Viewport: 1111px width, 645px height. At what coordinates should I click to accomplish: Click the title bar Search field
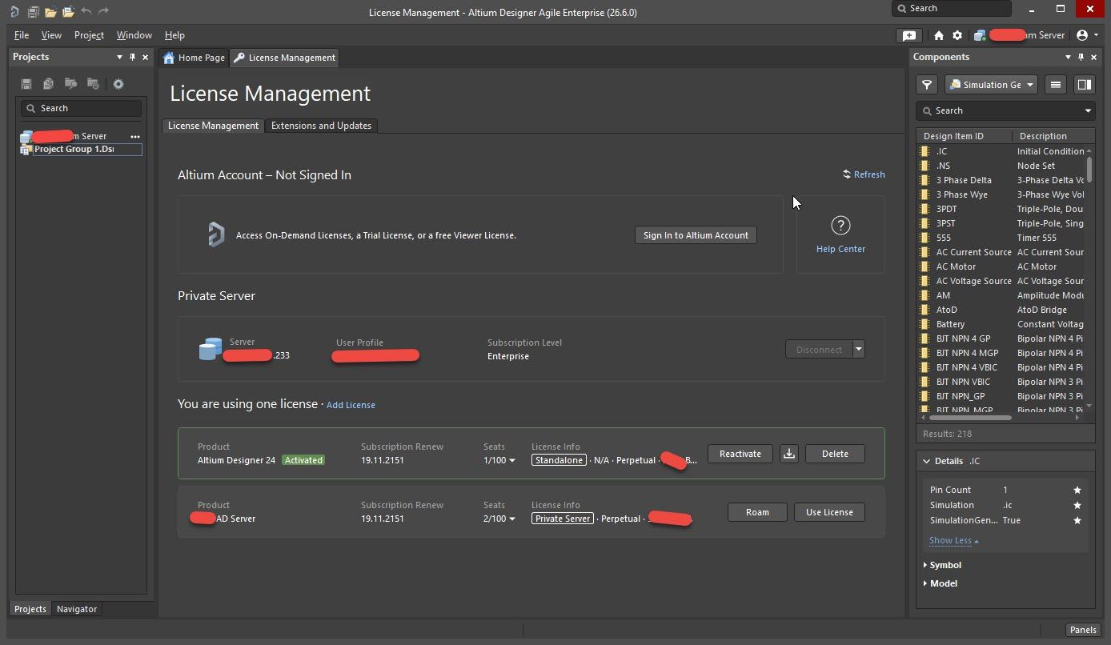click(x=952, y=9)
